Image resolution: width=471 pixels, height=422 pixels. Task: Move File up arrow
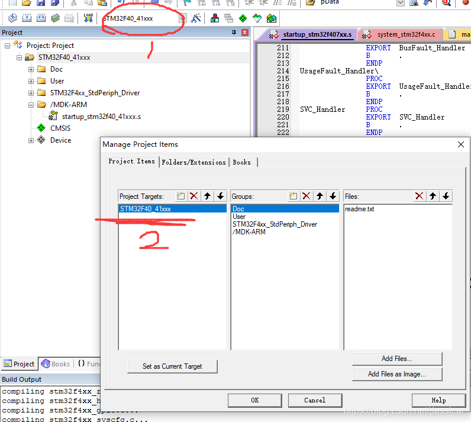433,196
